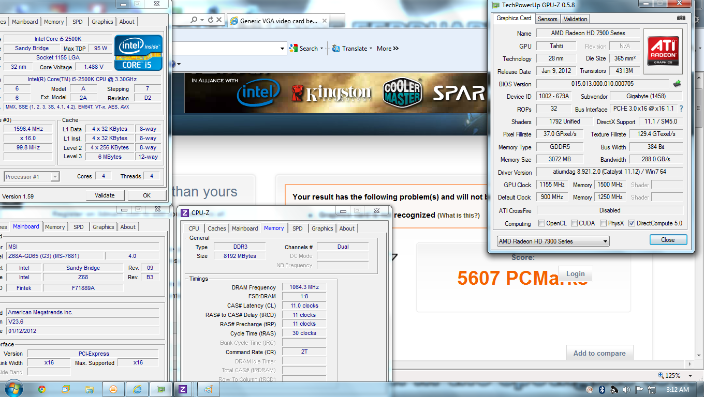Select the Graphics Card tab in GPU-Z

tap(514, 18)
